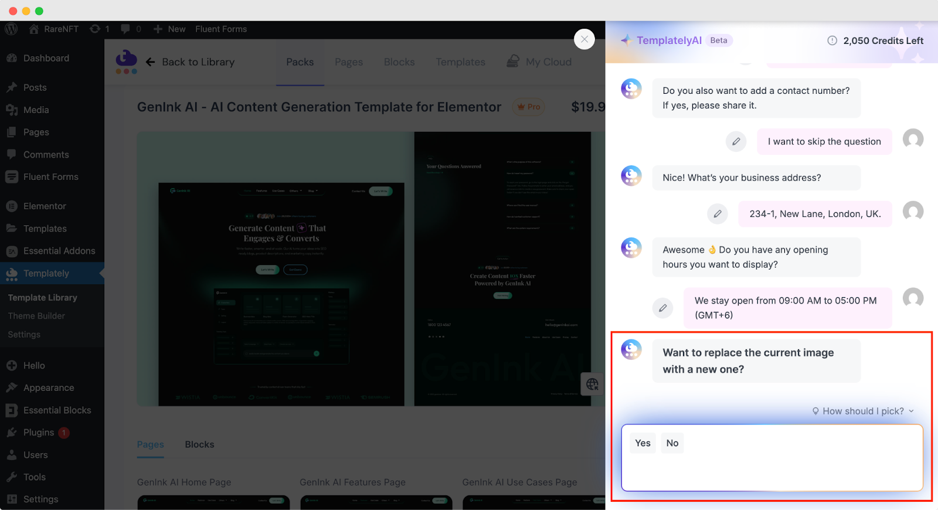Open the My Cloud section

[539, 62]
